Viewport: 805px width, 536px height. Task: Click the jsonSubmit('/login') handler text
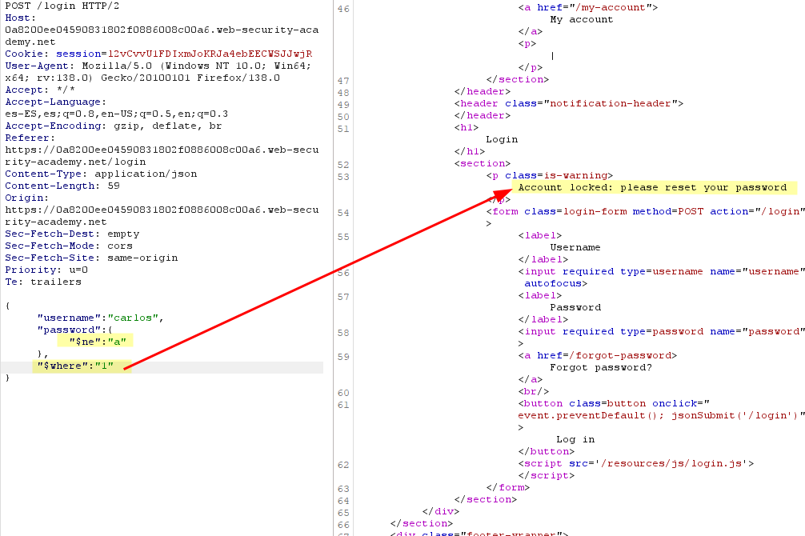pyautogui.click(x=735, y=415)
